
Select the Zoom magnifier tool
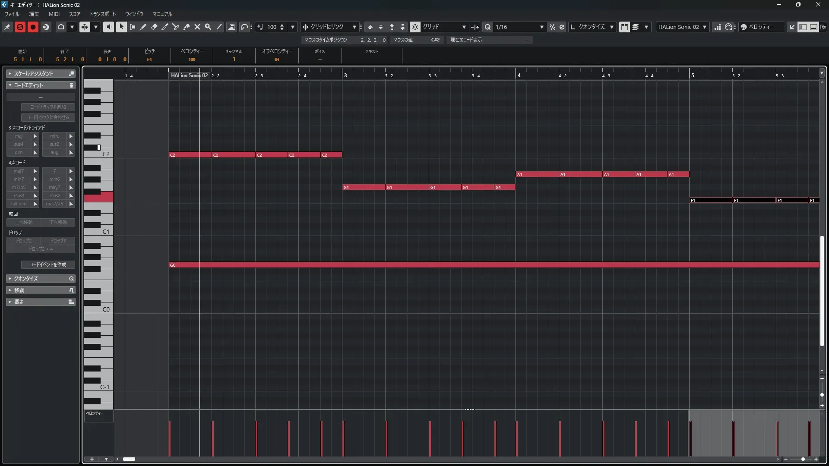tap(208, 27)
